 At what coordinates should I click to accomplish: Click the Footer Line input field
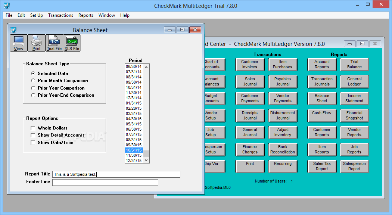[x=105, y=183]
